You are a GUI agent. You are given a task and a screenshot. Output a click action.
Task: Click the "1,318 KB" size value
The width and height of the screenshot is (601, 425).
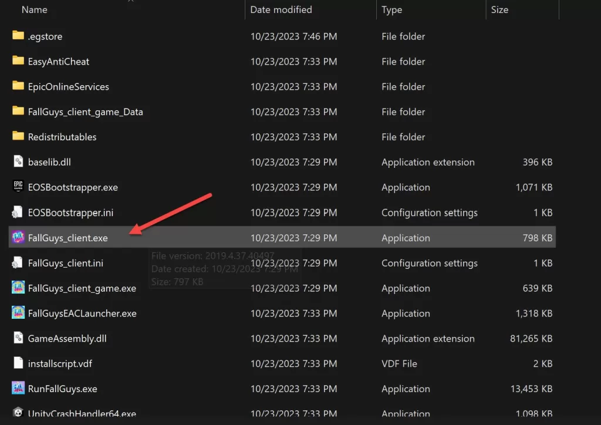click(534, 313)
